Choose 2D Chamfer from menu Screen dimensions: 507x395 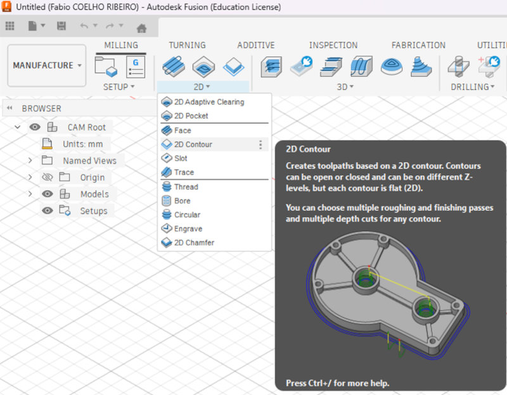(x=214, y=242)
